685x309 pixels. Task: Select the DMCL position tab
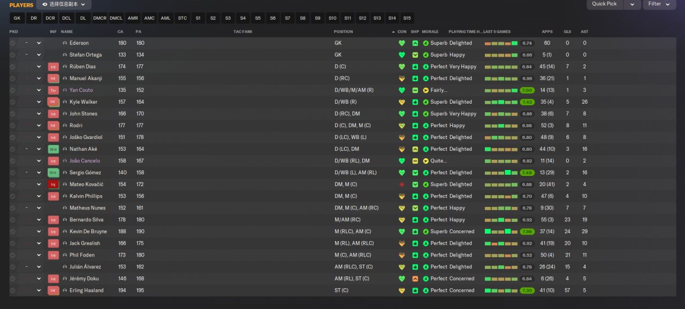point(116,18)
